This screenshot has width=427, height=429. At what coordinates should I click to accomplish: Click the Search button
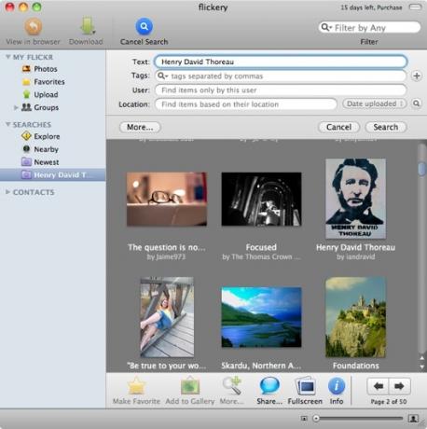click(386, 127)
